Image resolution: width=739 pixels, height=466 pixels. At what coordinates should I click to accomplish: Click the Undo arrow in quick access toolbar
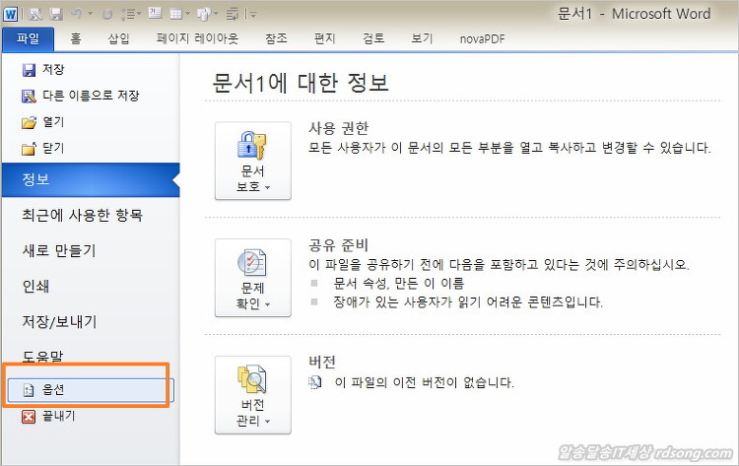point(76,14)
